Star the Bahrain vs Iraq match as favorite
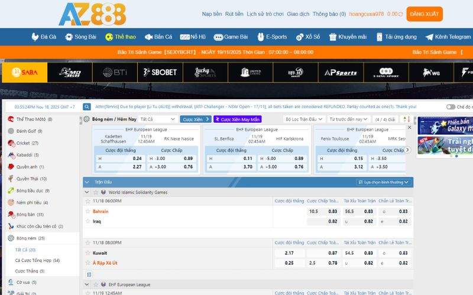The height and width of the screenshot is (295, 473). [87, 201]
